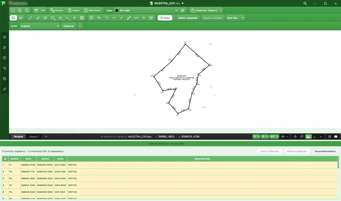
Task: Open the sliders settings sidebar panel
Action: click(4, 47)
